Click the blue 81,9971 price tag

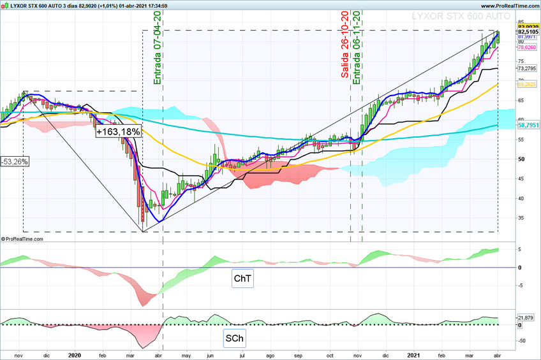coord(527,37)
